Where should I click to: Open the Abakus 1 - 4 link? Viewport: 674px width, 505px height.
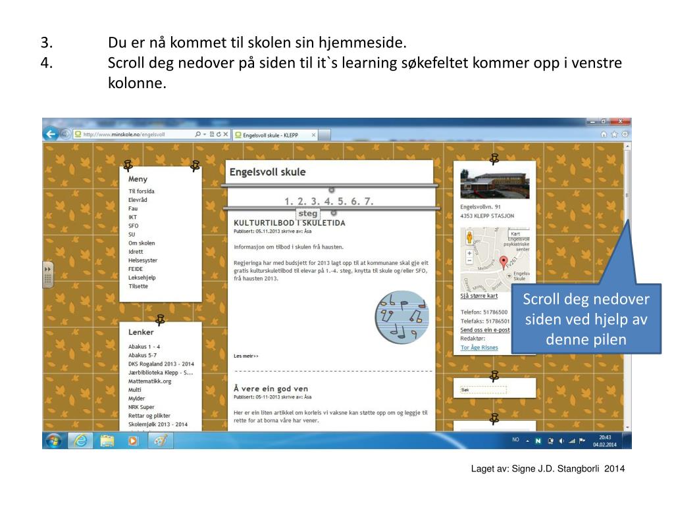(144, 347)
